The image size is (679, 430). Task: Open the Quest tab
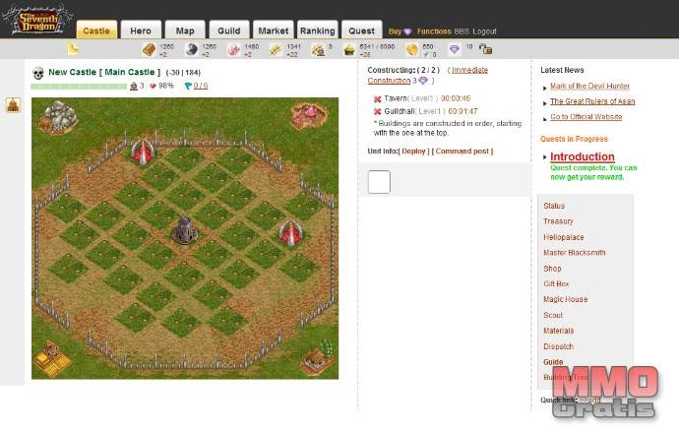pyautogui.click(x=361, y=31)
